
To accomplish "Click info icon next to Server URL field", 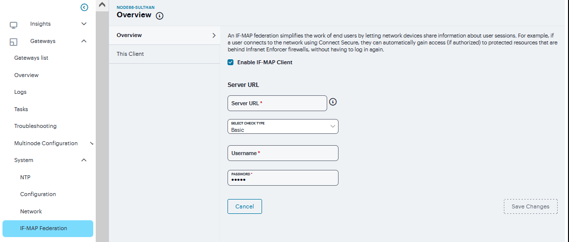I will tap(333, 102).
